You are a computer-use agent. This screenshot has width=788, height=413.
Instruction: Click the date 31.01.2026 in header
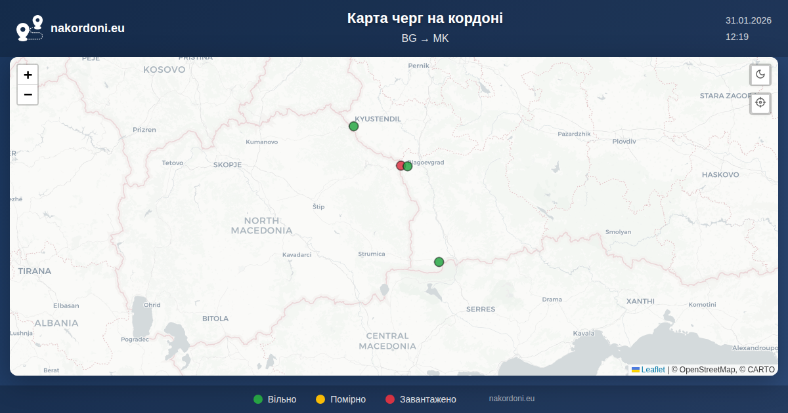point(748,20)
